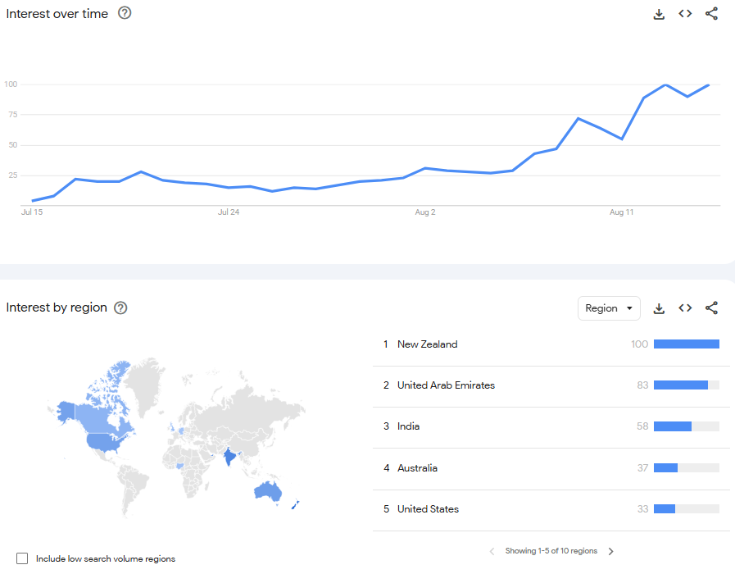Open embed code for Interest by region

tap(685, 308)
